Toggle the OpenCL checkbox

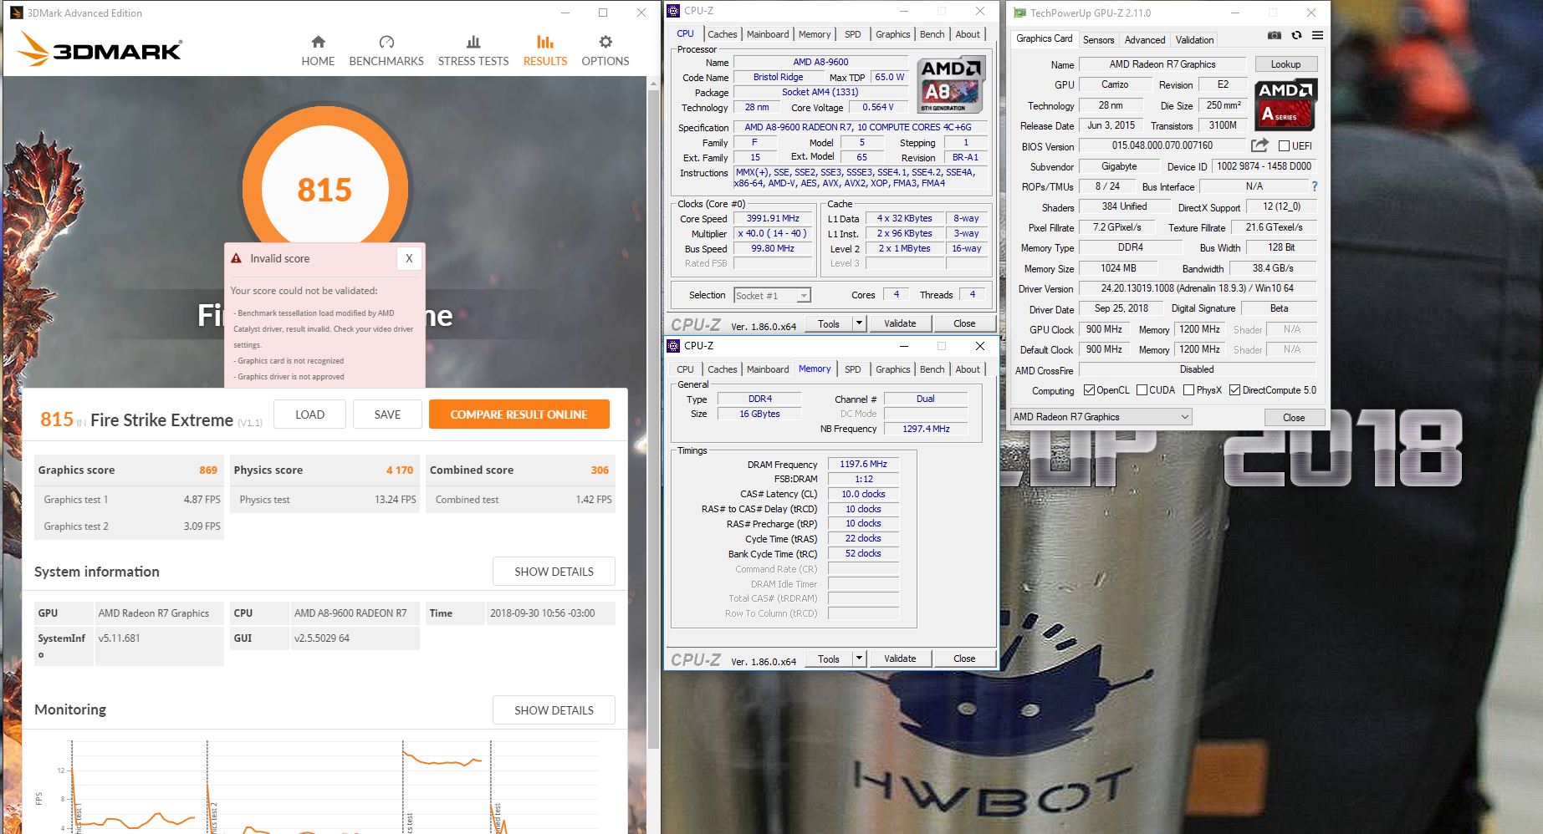1089,390
